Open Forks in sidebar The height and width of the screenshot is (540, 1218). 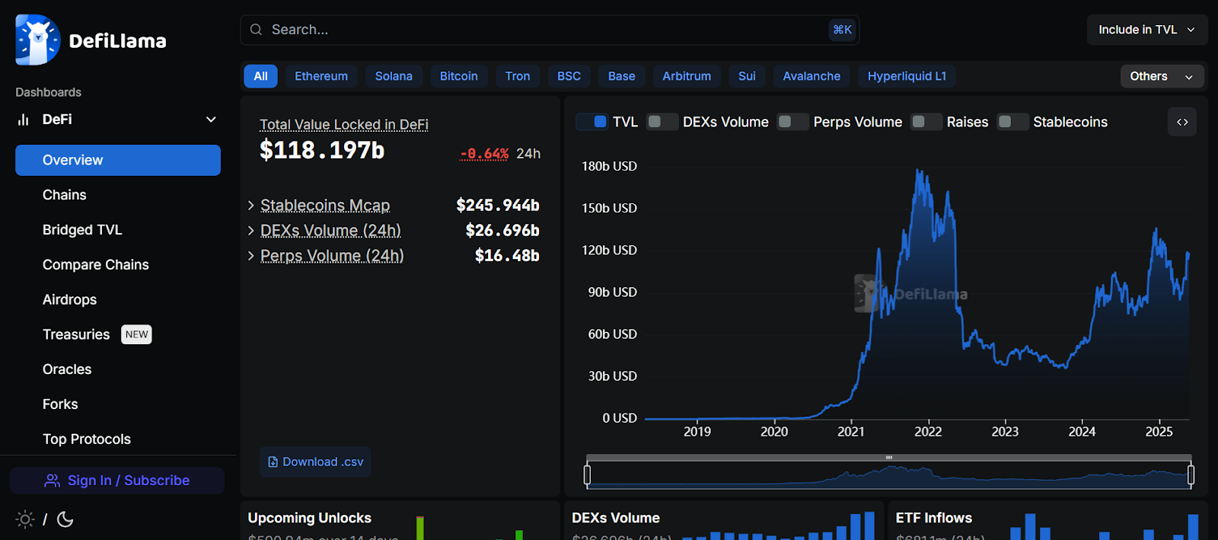pos(118,404)
